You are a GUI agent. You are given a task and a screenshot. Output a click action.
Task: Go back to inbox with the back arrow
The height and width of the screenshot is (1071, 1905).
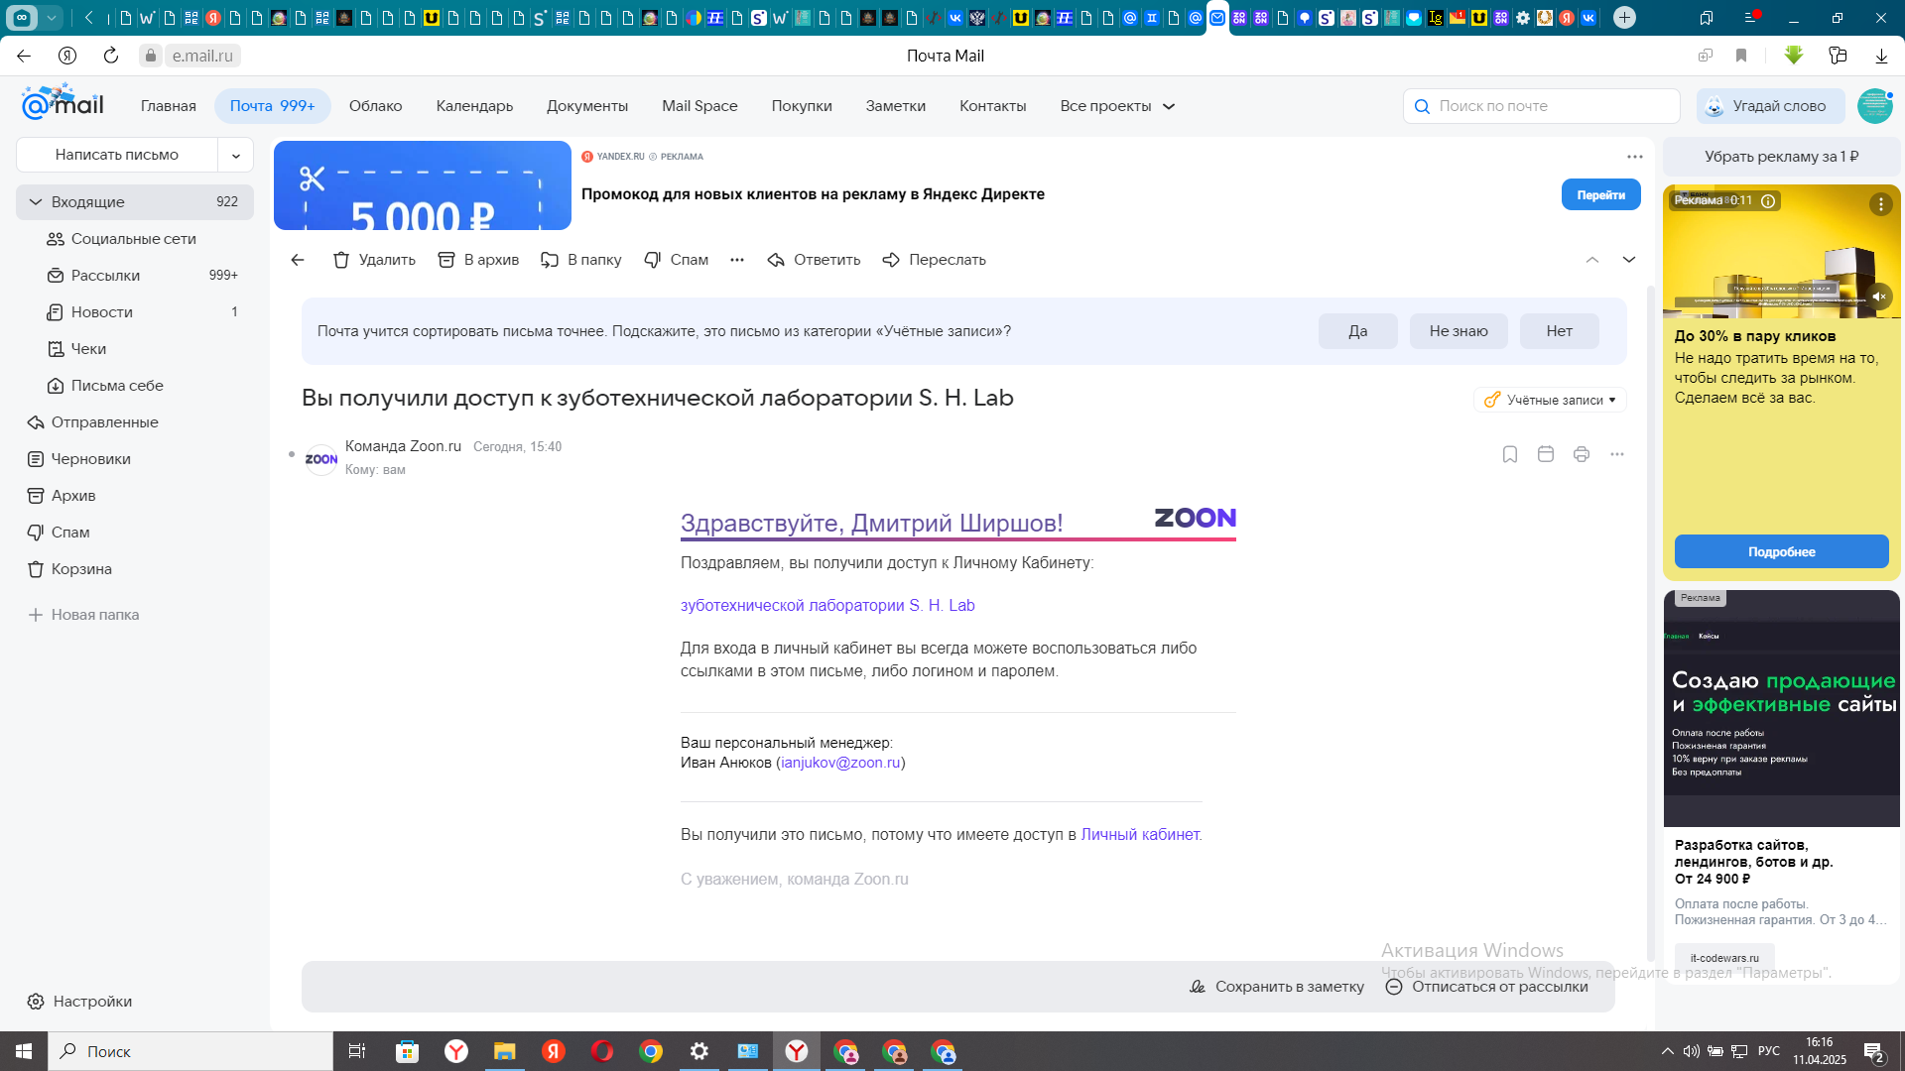pos(298,260)
